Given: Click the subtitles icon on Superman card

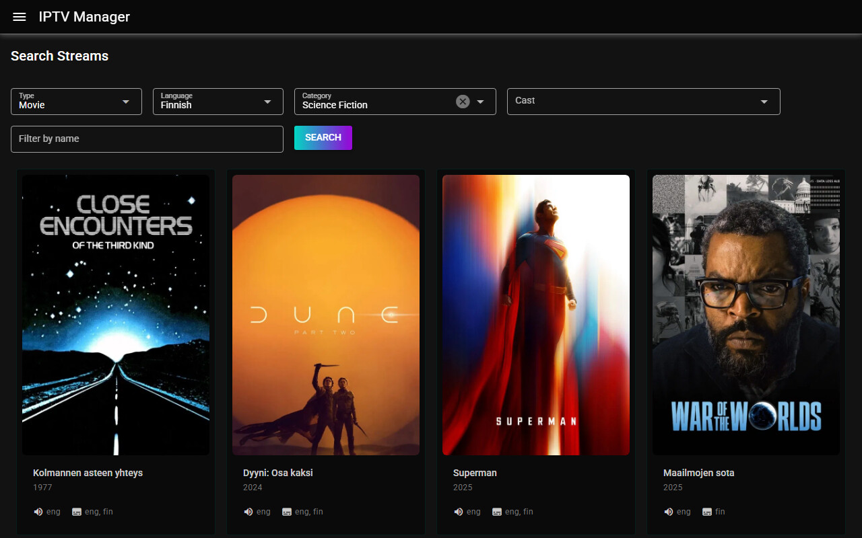Looking at the screenshot, I should [497, 512].
